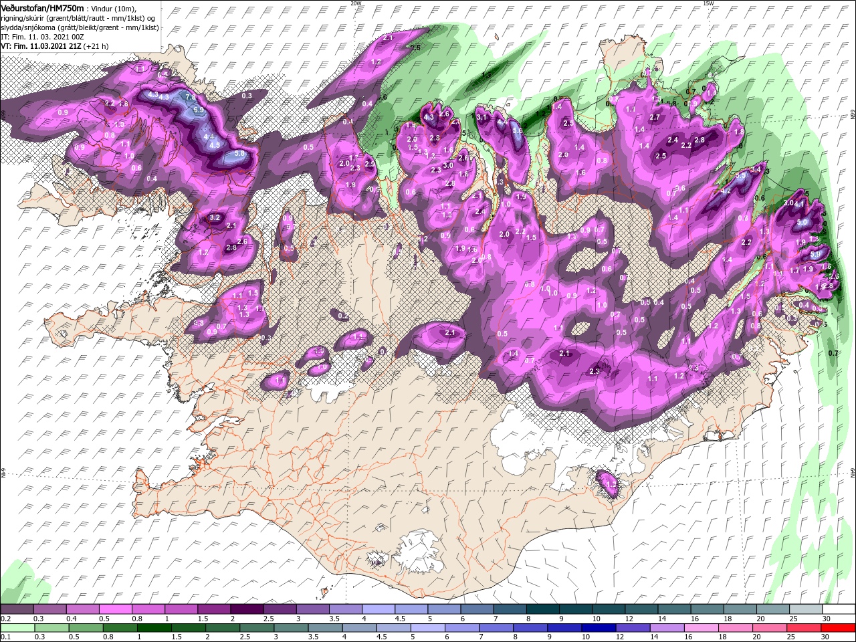
Task: Click the 5.0 snowfall value on the map
Action: pos(802,223)
